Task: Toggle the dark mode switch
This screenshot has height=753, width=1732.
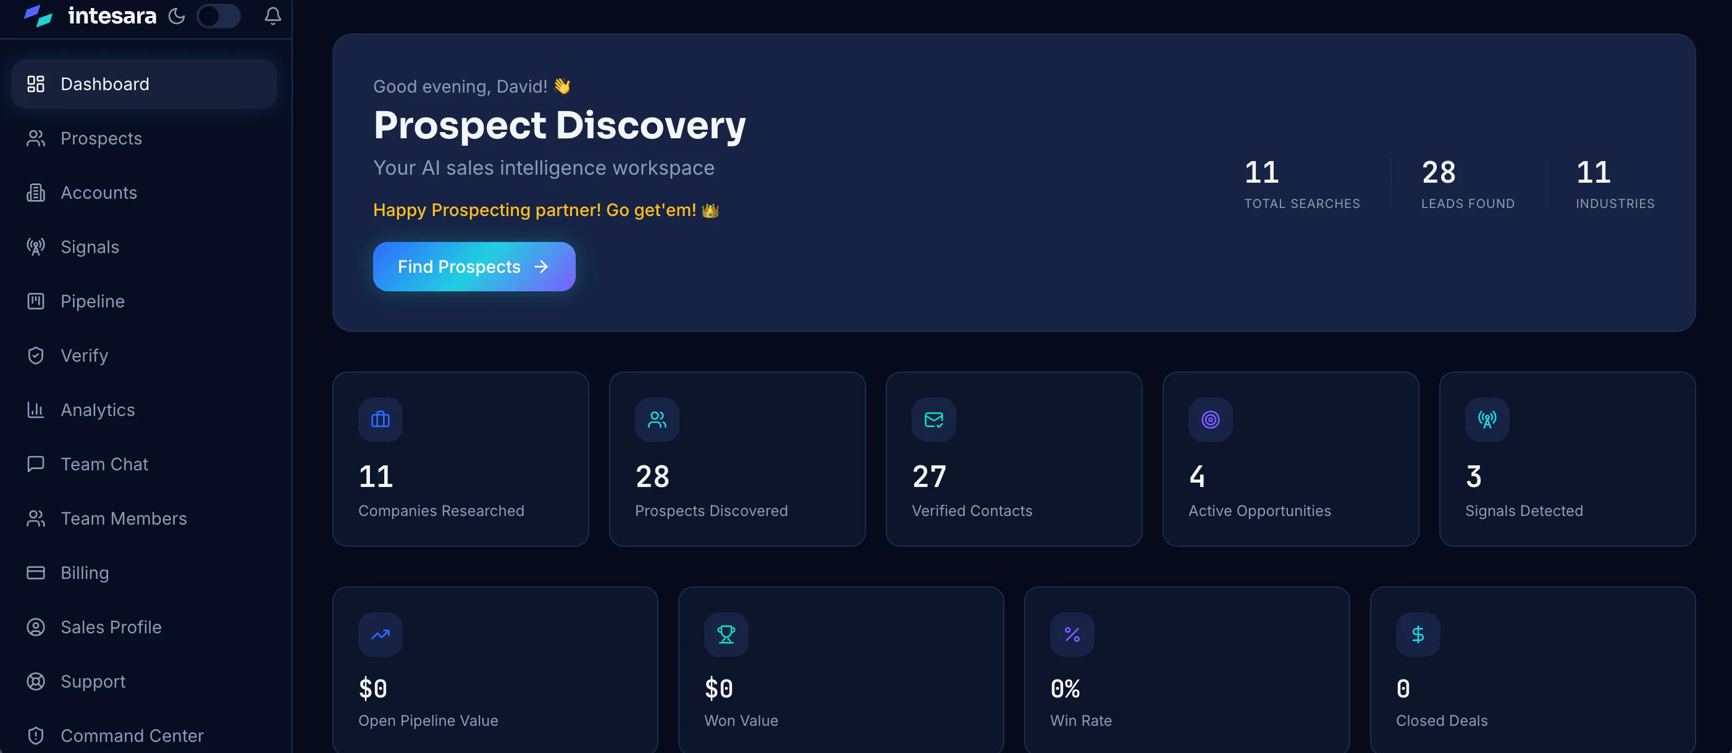Action: click(x=219, y=16)
